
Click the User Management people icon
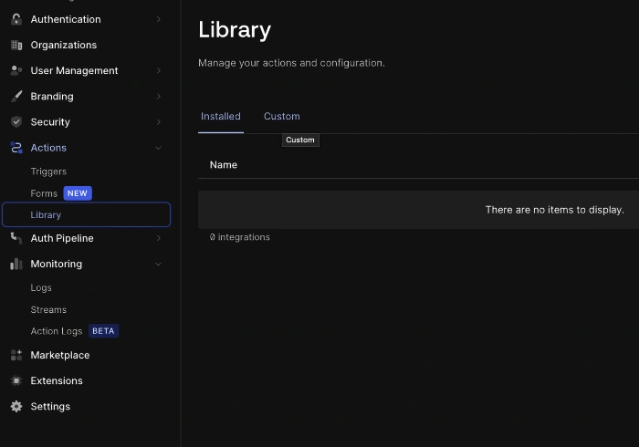pos(16,70)
